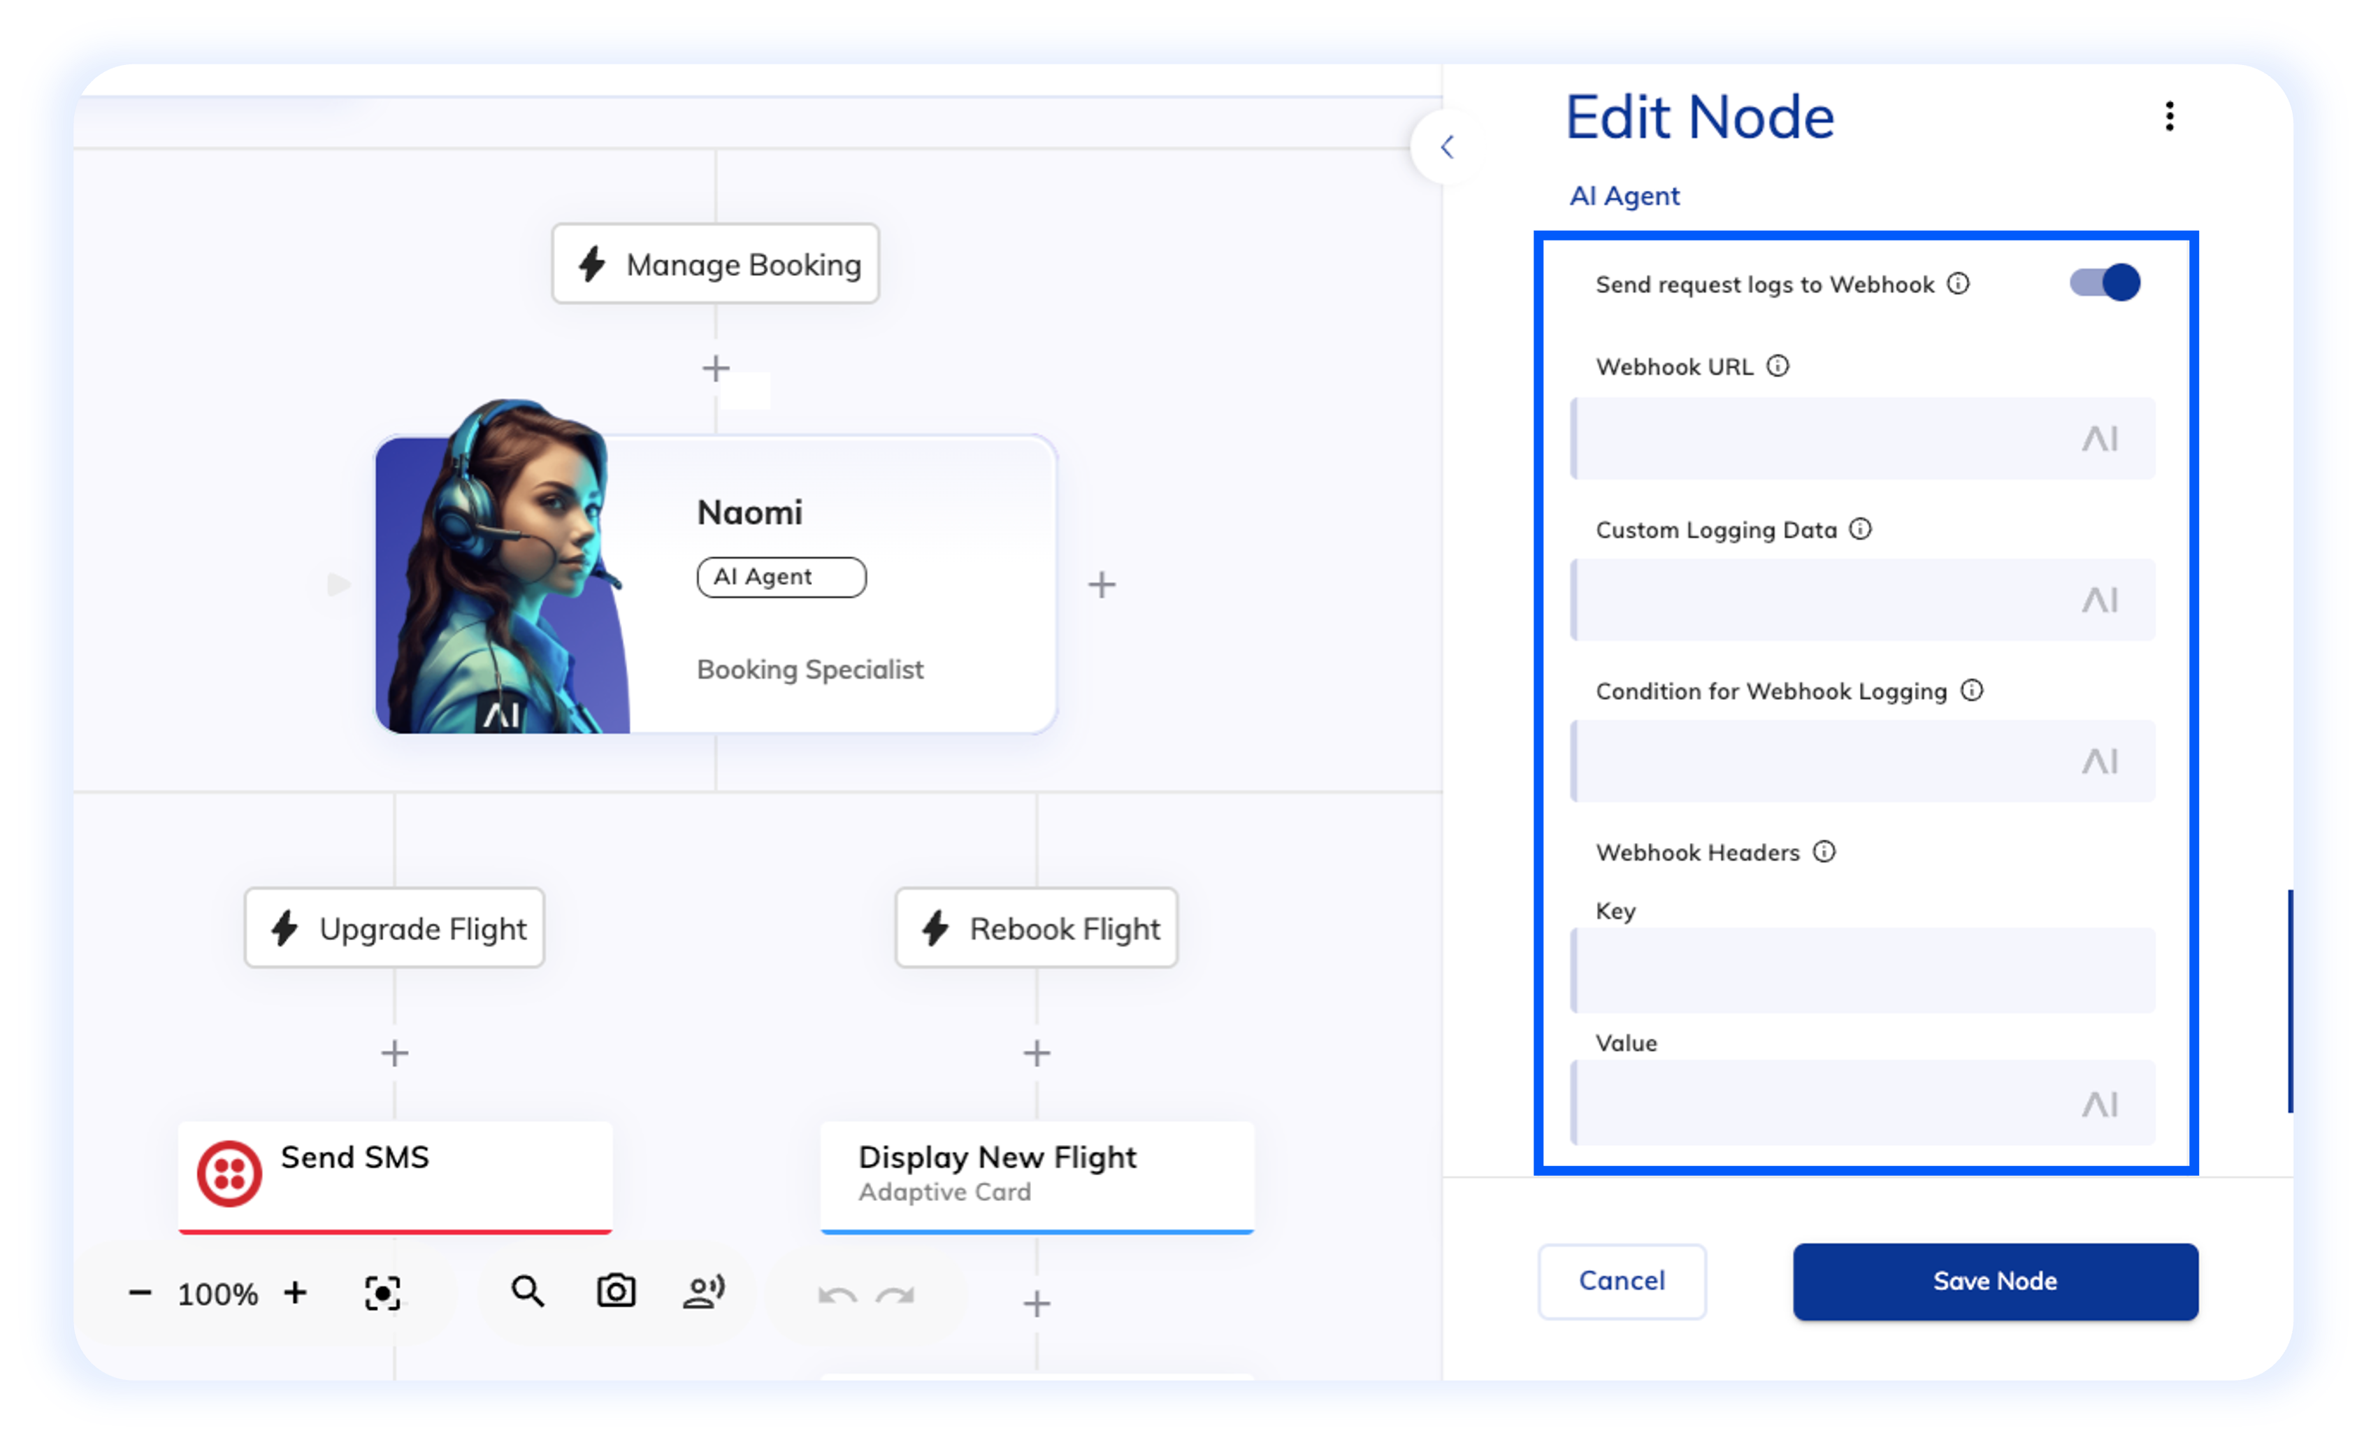Click the redo arrow
2364x1445 pixels.
[x=895, y=1296]
